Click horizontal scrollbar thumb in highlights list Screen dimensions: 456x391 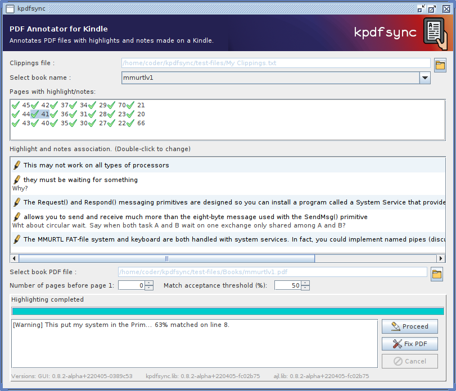[x=166, y=258]
